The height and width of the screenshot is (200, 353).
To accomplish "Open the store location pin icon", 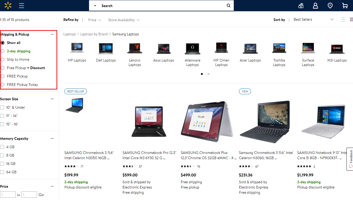I will (x=330, y=5).
